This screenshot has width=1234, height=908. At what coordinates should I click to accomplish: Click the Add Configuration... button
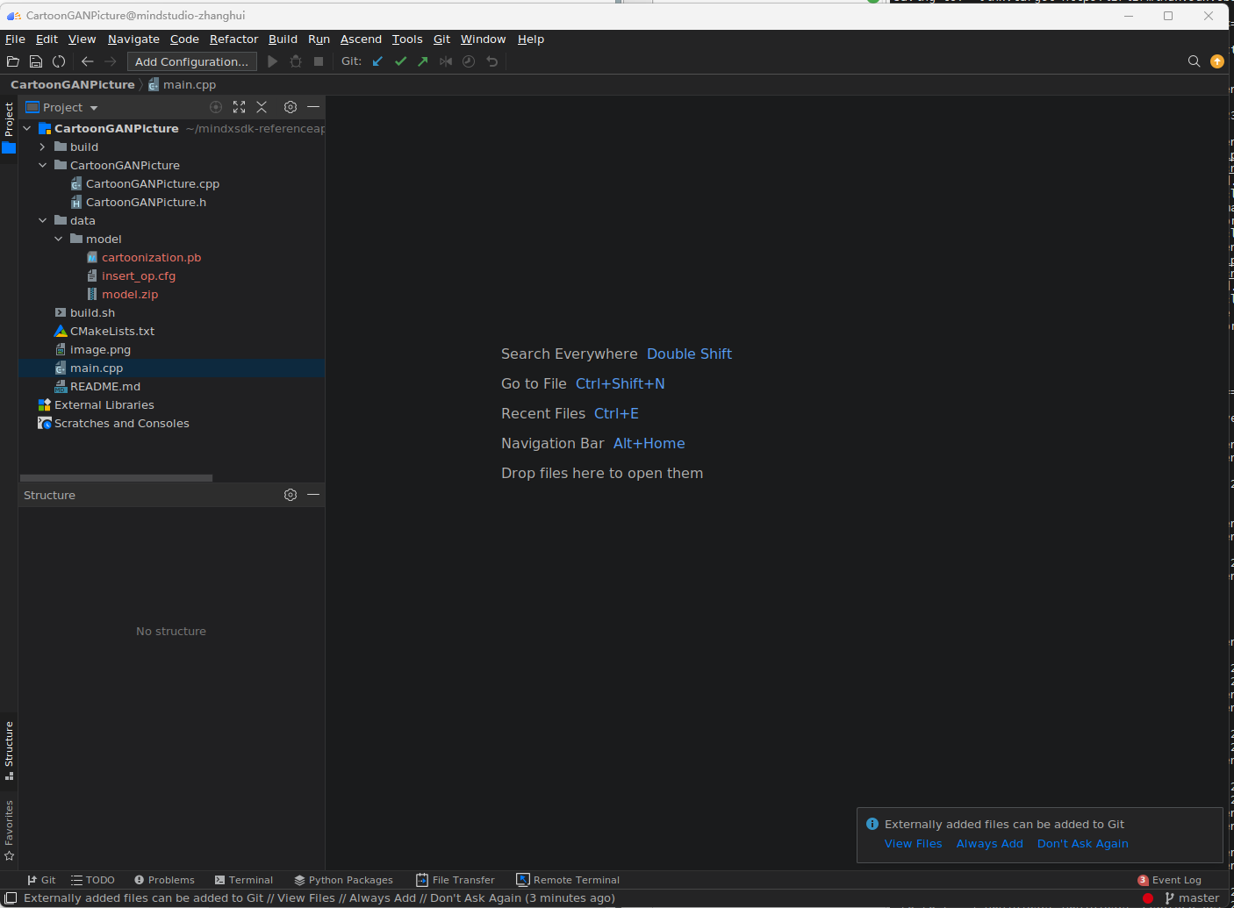192,61
